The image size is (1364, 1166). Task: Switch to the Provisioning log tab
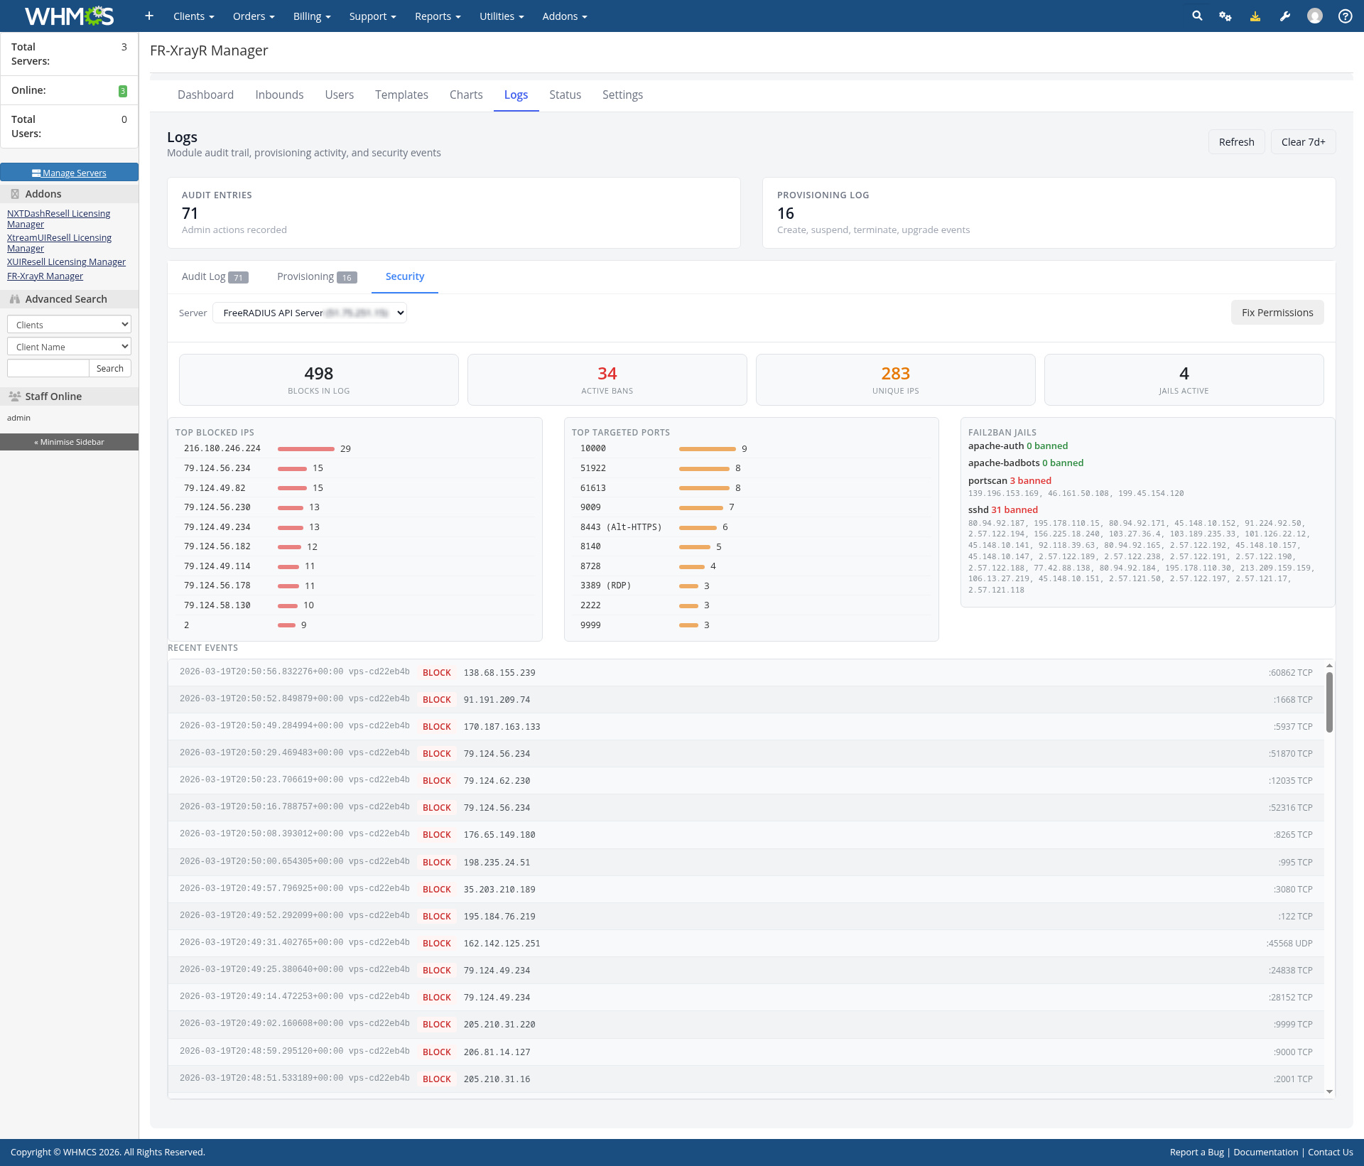tap(316, 276)
